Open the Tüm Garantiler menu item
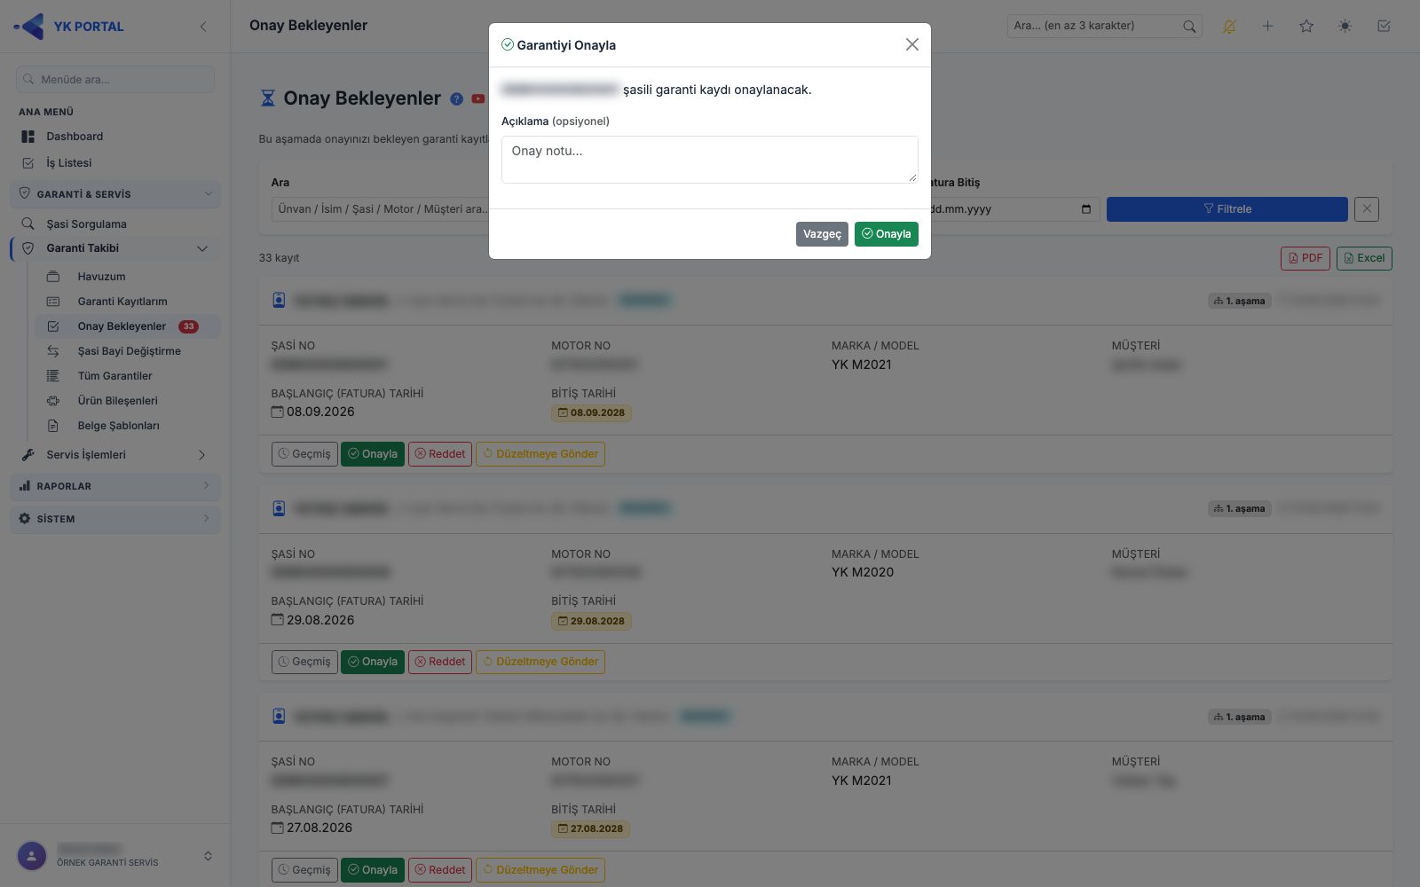 tap(114, 376)
